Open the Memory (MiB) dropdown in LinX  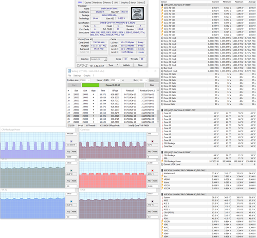click(115, 80)
